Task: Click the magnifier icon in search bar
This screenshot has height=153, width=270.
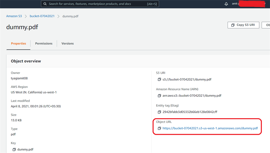Action: point(45,4)
